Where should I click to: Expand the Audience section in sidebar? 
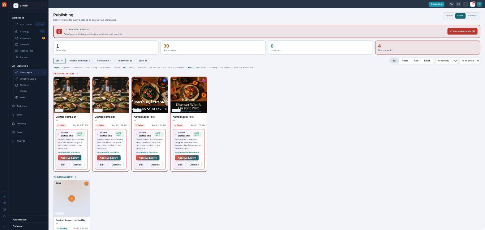coord(28,106)
